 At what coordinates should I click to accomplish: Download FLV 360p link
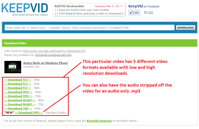(x=18, y=84)
